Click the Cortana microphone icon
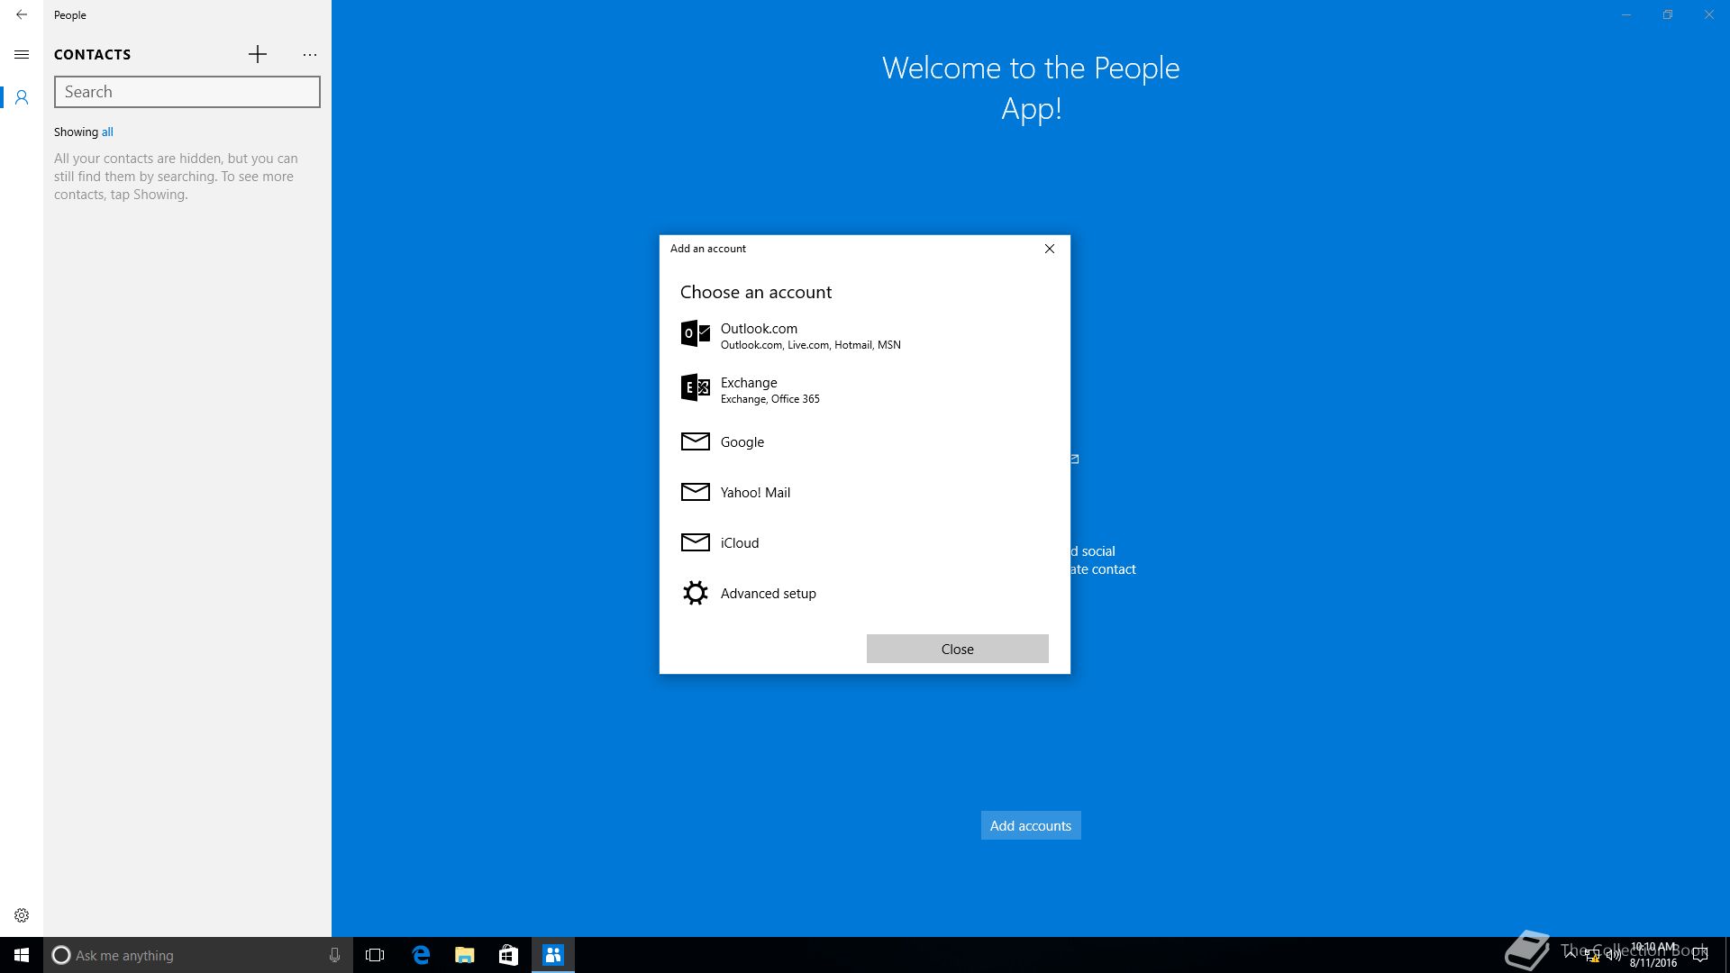This screenshot has height=973, width=1730. pos(334,955)
